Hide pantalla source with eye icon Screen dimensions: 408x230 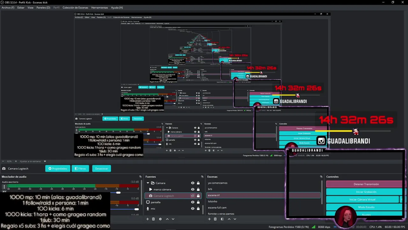[193, 202]
